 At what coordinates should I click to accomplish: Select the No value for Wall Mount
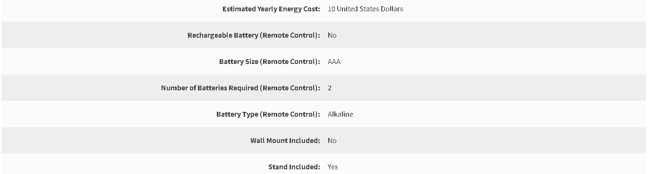[332, 141]
